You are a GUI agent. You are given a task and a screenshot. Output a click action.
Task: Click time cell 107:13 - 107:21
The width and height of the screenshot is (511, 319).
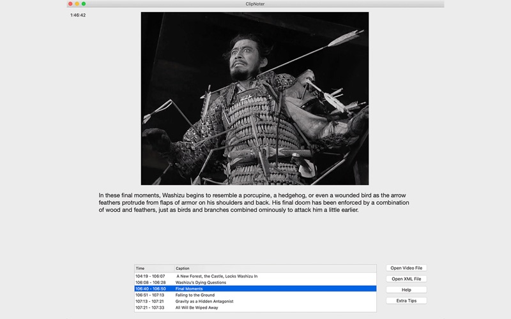pyautogui.click(x=149, y=301)
